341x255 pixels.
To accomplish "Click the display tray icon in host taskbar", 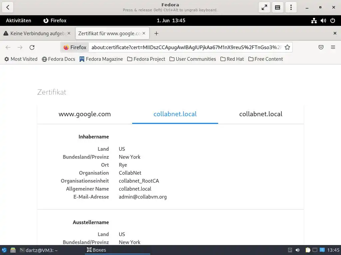I will pyautogui.click(x=315, y=250).
